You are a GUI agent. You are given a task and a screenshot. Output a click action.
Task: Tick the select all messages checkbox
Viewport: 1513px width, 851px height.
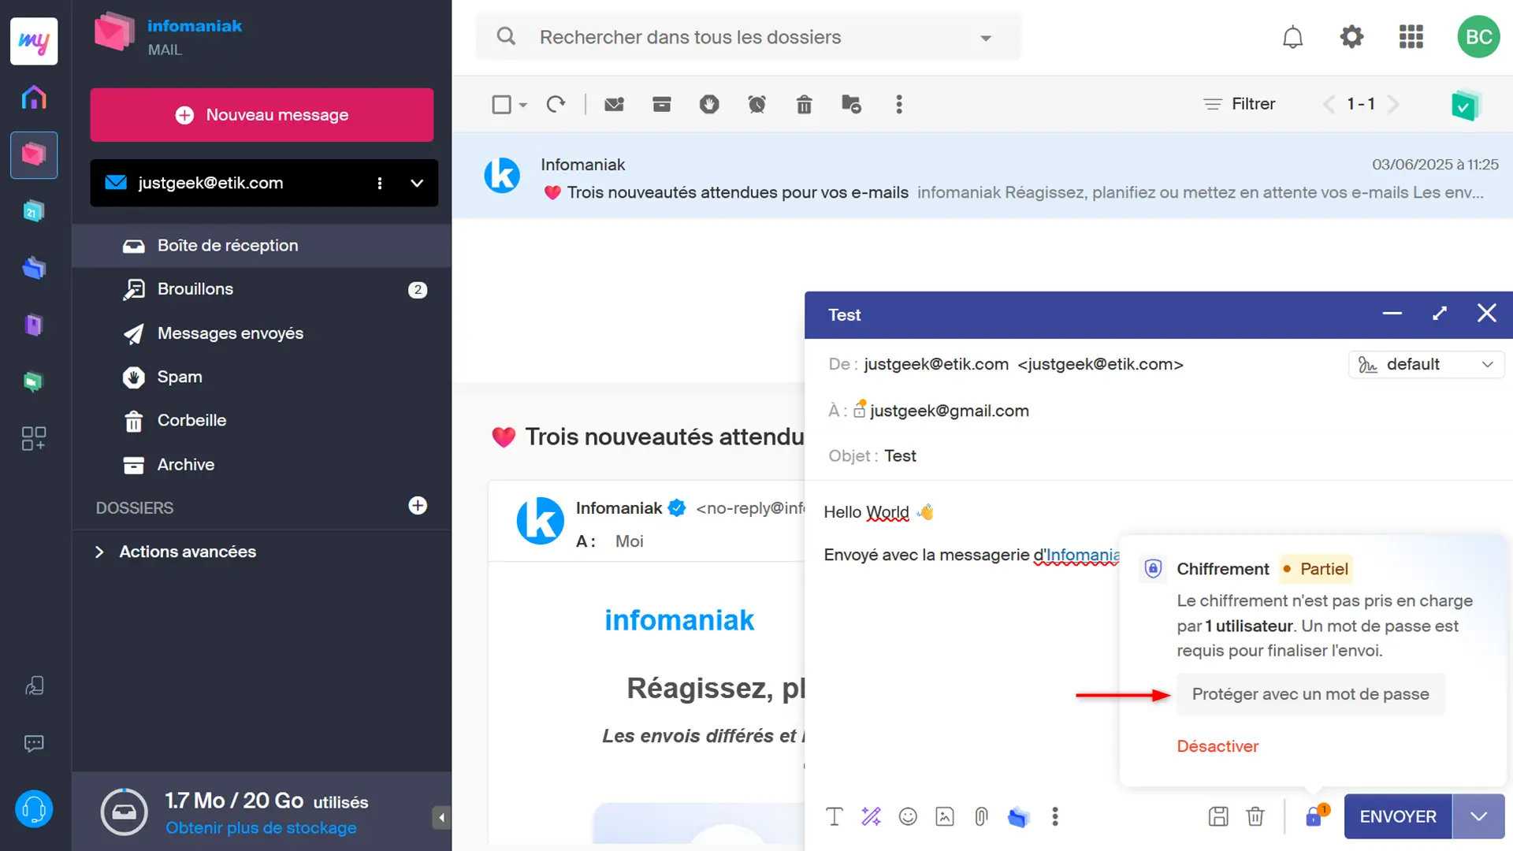501,104
